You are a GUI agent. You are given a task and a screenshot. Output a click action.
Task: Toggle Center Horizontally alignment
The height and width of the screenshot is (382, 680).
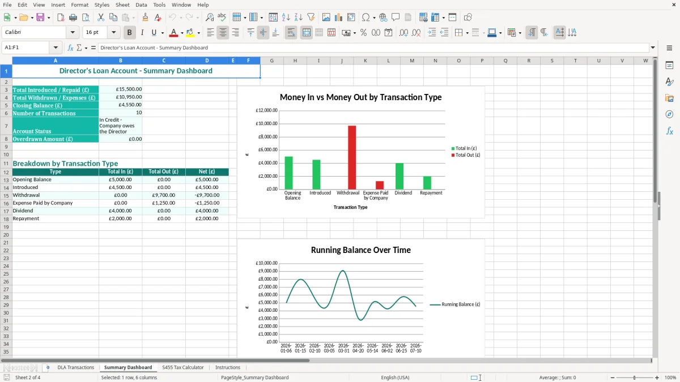tap(223, 33)
